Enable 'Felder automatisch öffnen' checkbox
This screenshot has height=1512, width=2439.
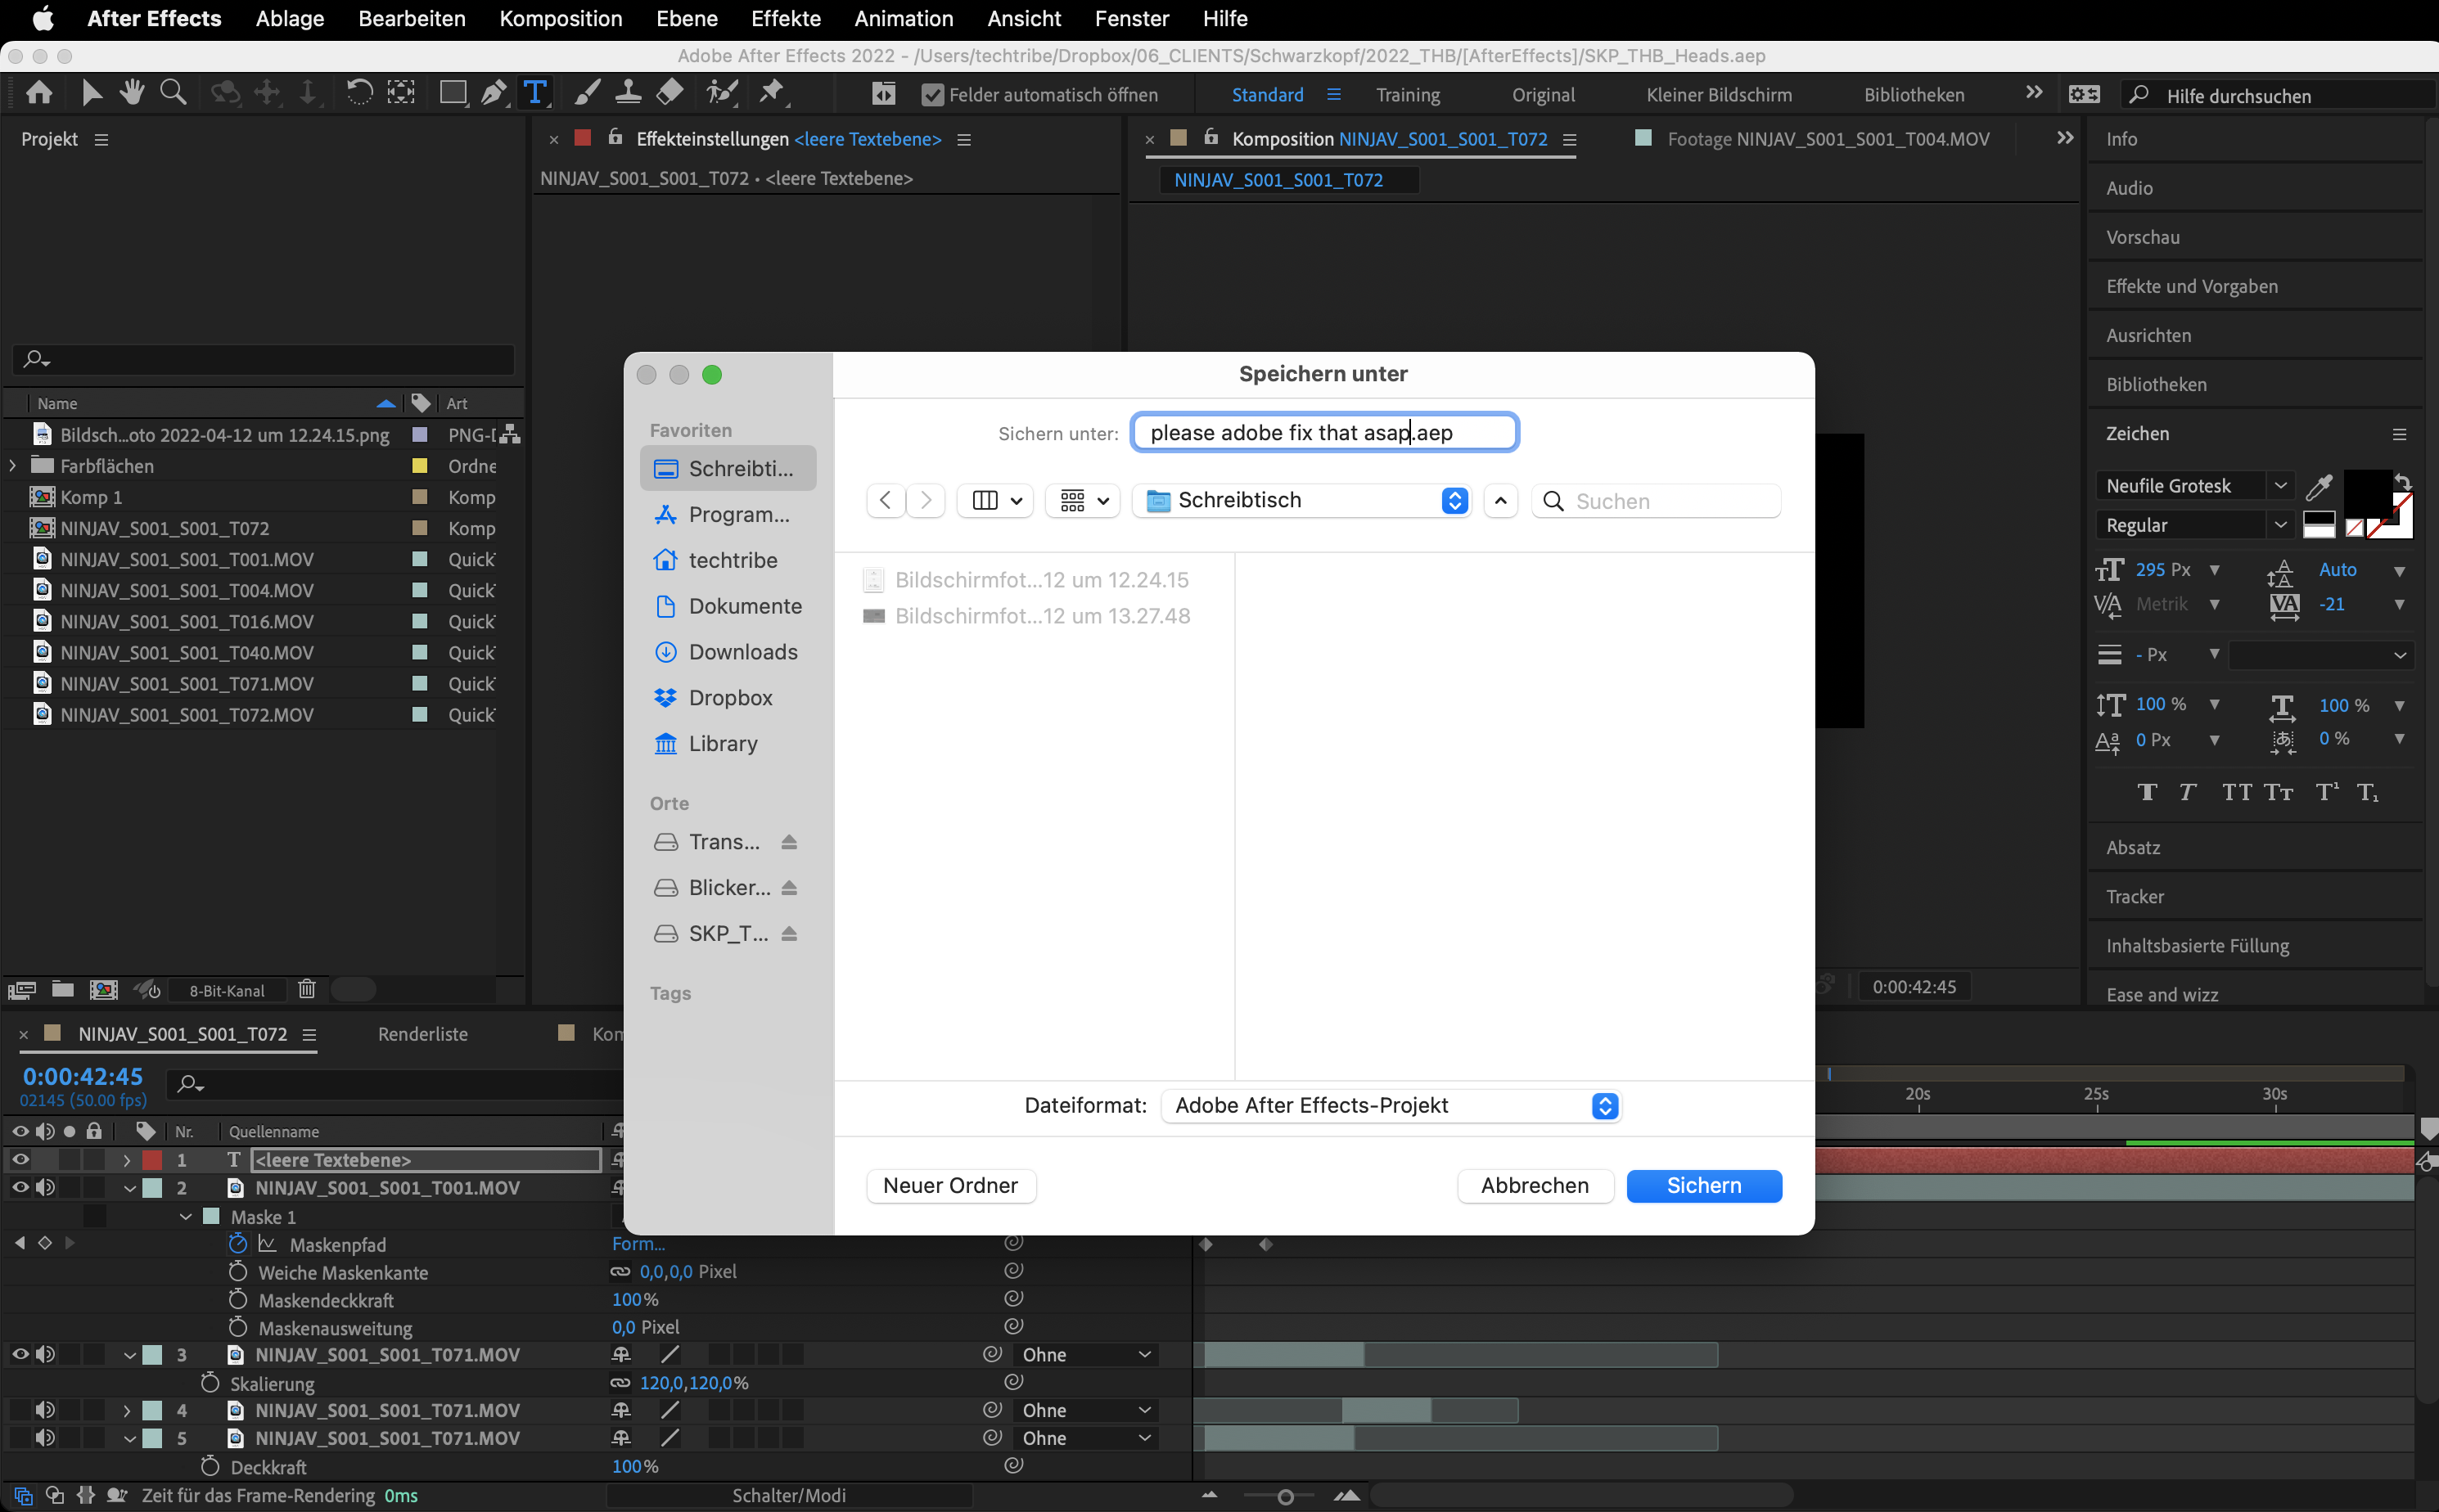click(x=932, y=94)
